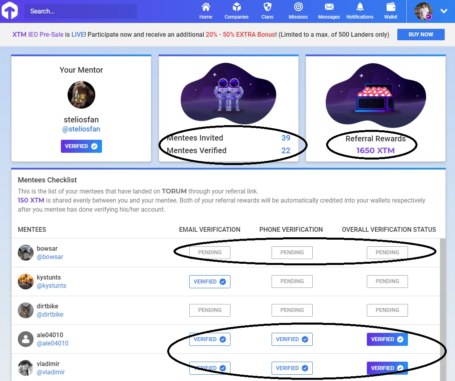
Task: Click the Mentees Verified value 22
Action: 286,151
